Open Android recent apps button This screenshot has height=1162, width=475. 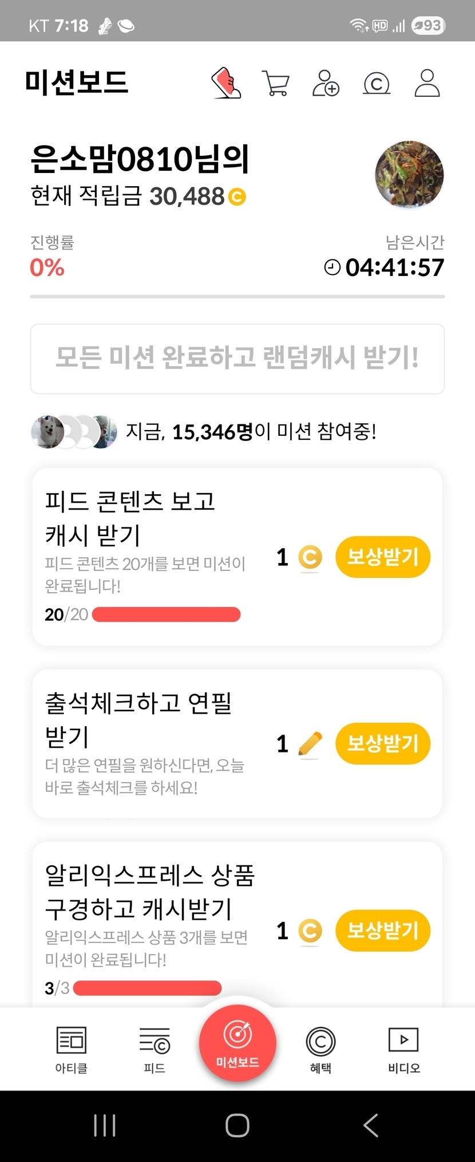tap(105, 1125)
